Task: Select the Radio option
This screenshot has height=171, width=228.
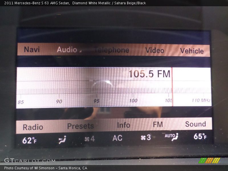Action: pyautogui.click(x=33, y=127)
